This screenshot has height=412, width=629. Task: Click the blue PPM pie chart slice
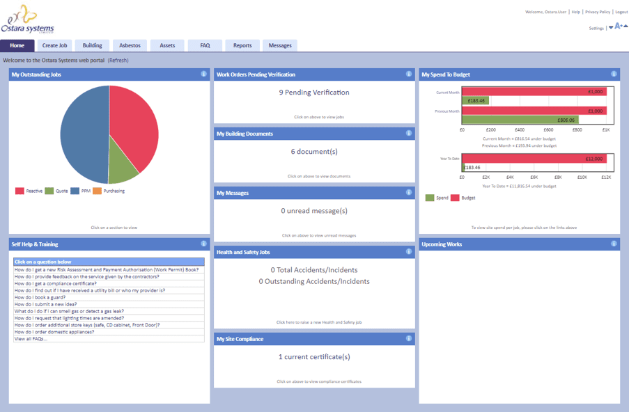(x=80, y=125)
